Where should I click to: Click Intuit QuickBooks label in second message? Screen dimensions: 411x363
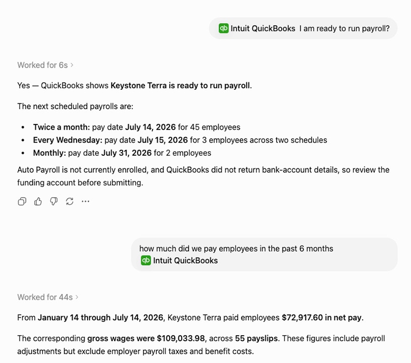tap(185, 261)
